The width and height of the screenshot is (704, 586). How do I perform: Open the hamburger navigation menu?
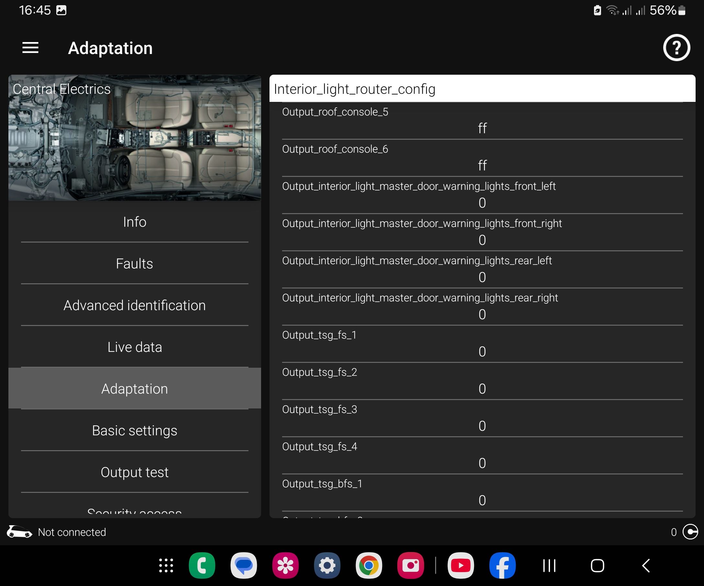(30, 48)
